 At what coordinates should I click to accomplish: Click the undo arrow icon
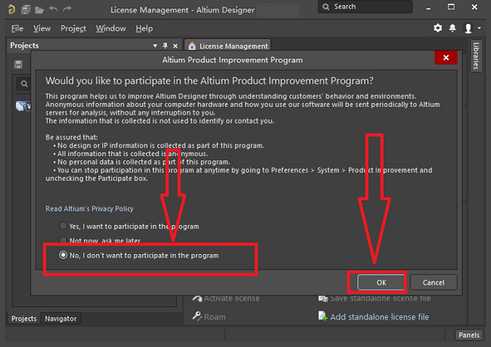coord(53,9)
